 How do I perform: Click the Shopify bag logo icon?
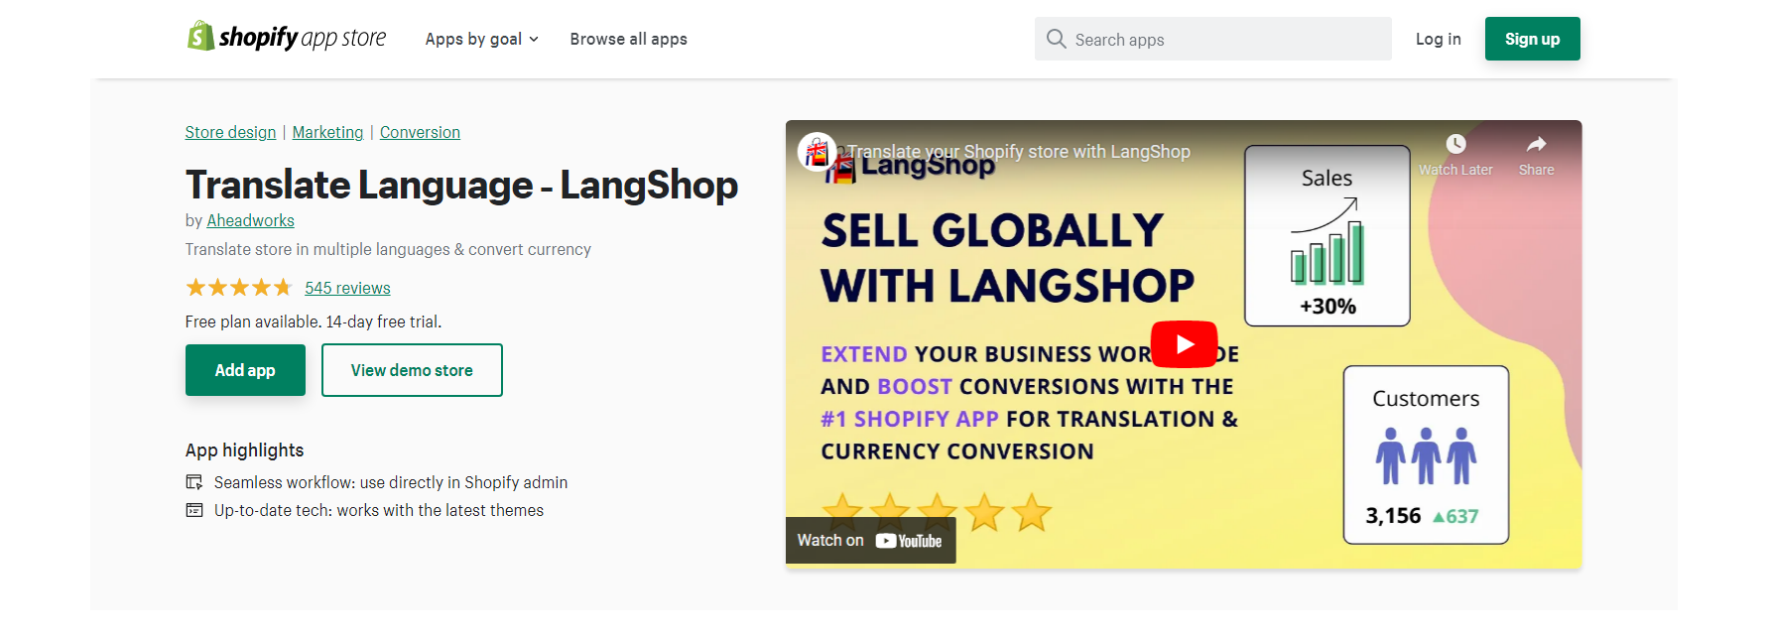coord(200,37)
